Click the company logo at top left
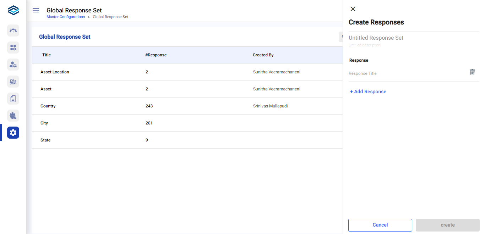The height and width of the screenshot is (234, 485). (13, 10)
